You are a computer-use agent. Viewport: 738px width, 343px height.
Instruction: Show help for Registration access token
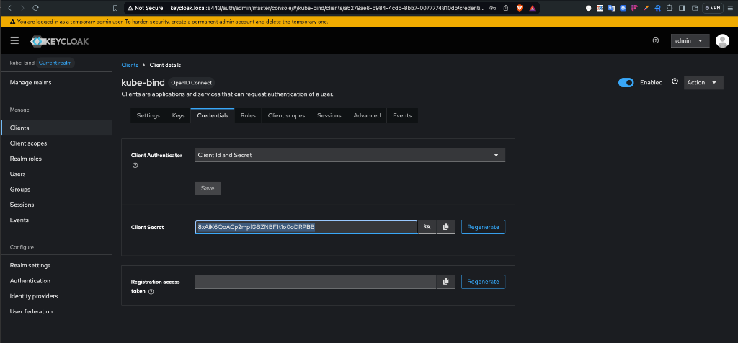point(151,292)
